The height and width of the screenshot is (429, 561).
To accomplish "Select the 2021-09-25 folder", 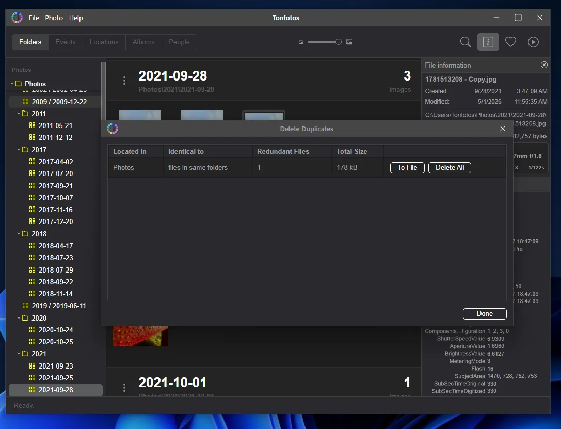I will pos(55,378).
